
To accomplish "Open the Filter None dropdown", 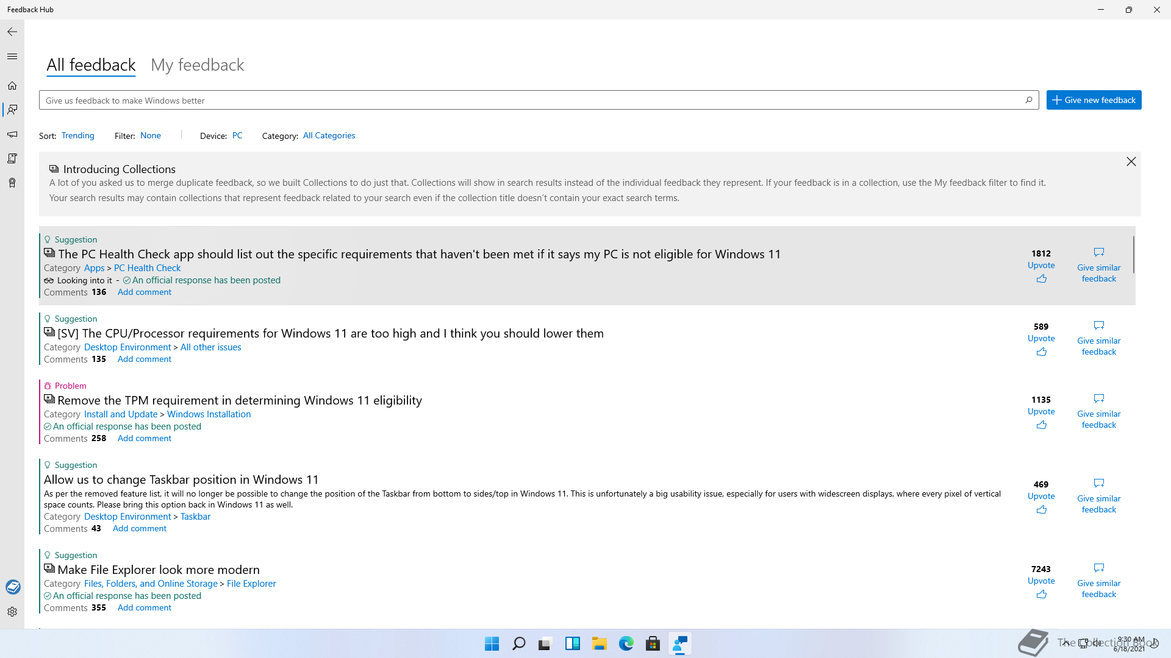I will (x=150, y=135).
